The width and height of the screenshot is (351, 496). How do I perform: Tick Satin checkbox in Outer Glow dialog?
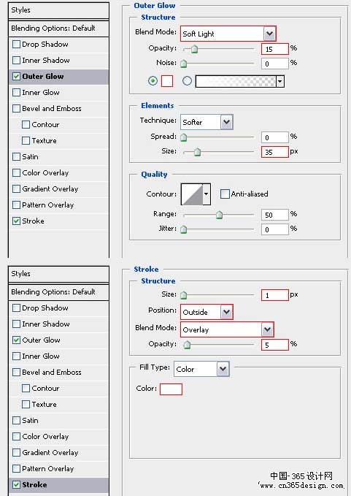(17, 156)
